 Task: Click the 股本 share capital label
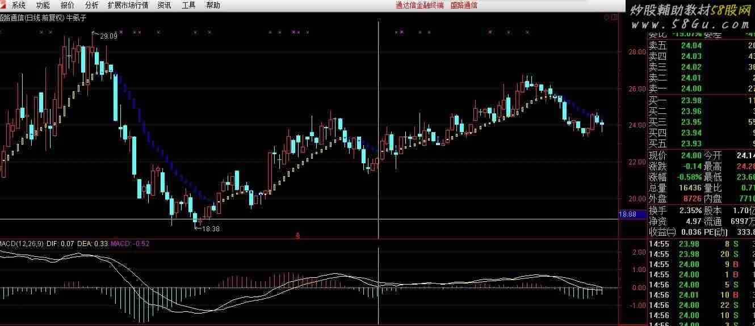(713, 210)
